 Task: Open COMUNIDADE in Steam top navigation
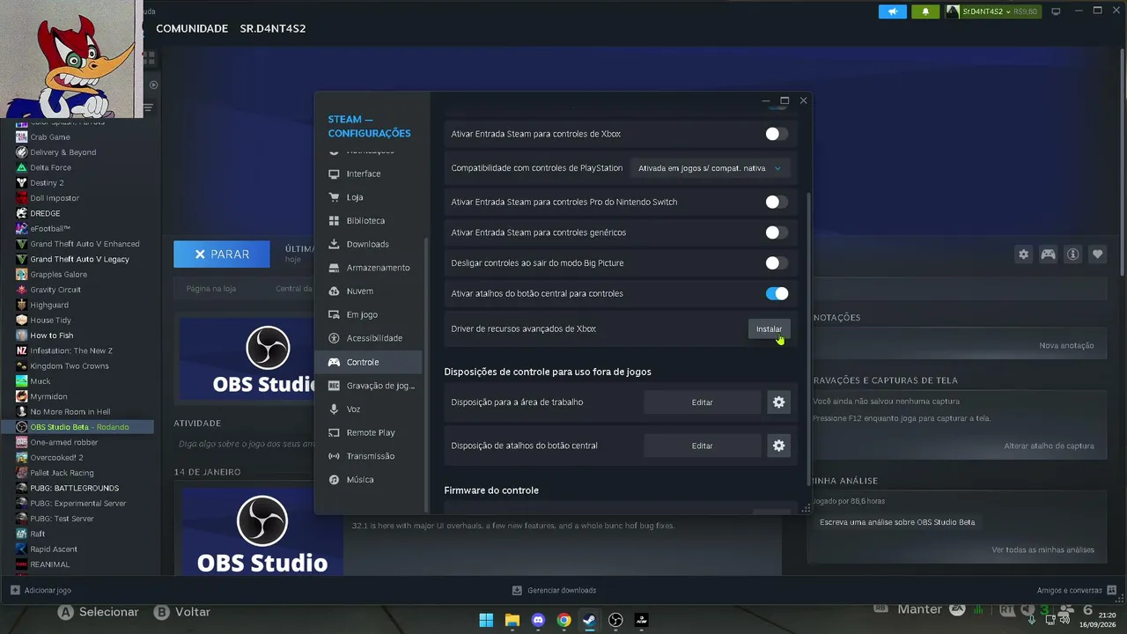(192, 28)
